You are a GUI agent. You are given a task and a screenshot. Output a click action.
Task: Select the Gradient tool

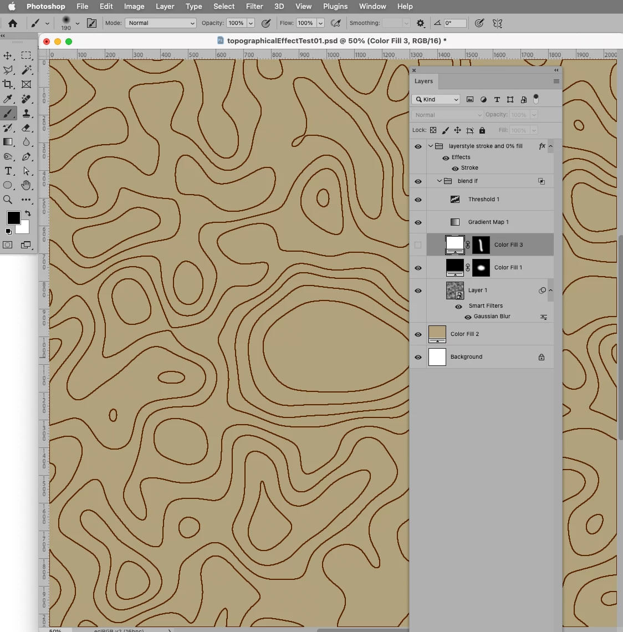coord(8,142)
